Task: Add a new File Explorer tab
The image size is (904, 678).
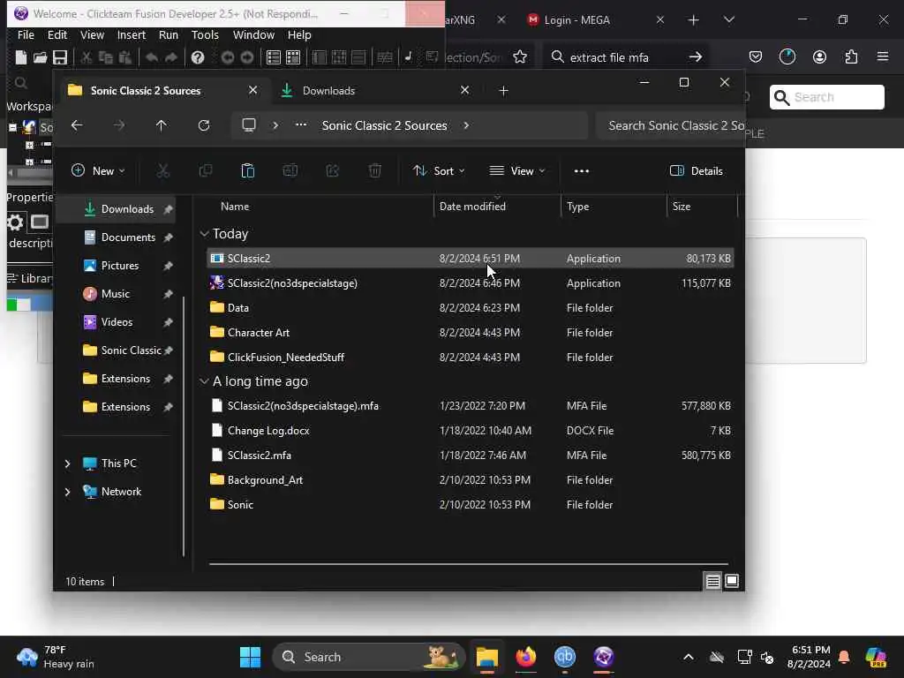Action: tap(503, 91)
